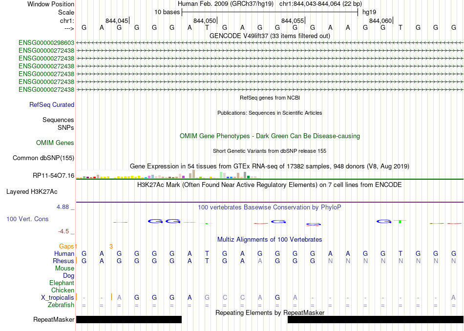Click the GT conservation logo in PhyloP track

[x=391, y=221]
